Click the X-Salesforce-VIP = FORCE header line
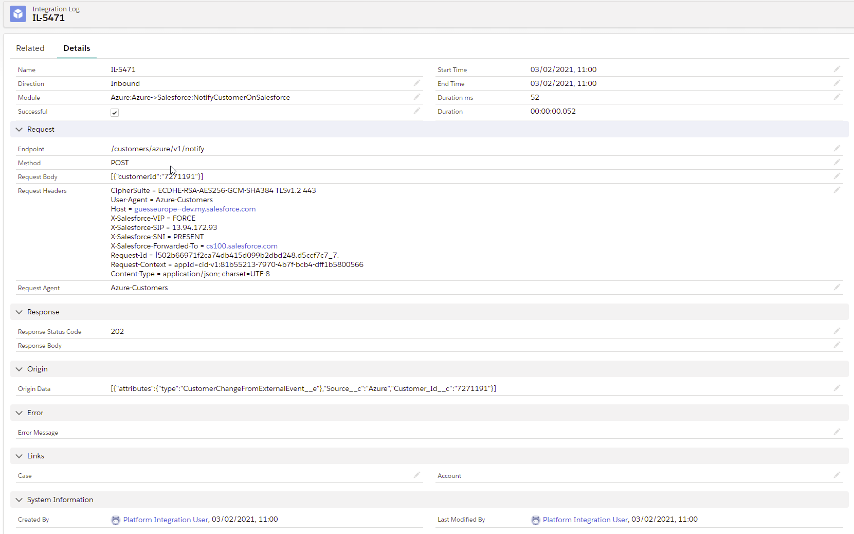 click(x=153, y=218)
